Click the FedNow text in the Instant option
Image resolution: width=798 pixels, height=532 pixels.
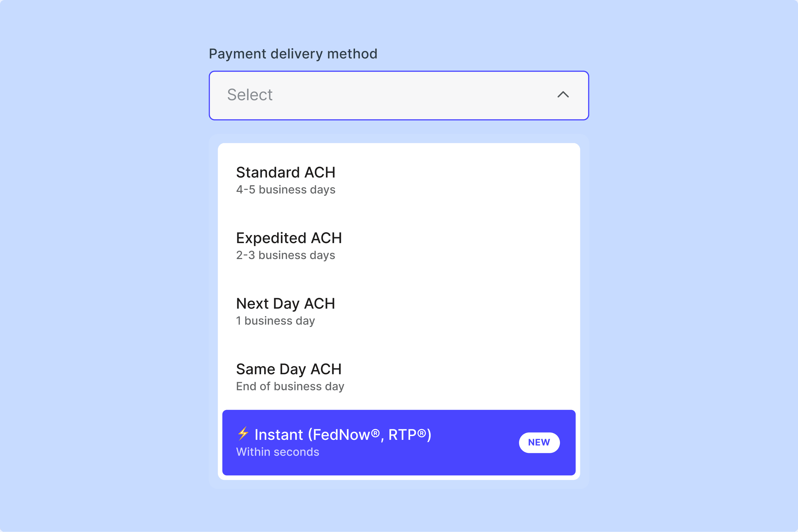pyautogui.click(x=341, y=435)
